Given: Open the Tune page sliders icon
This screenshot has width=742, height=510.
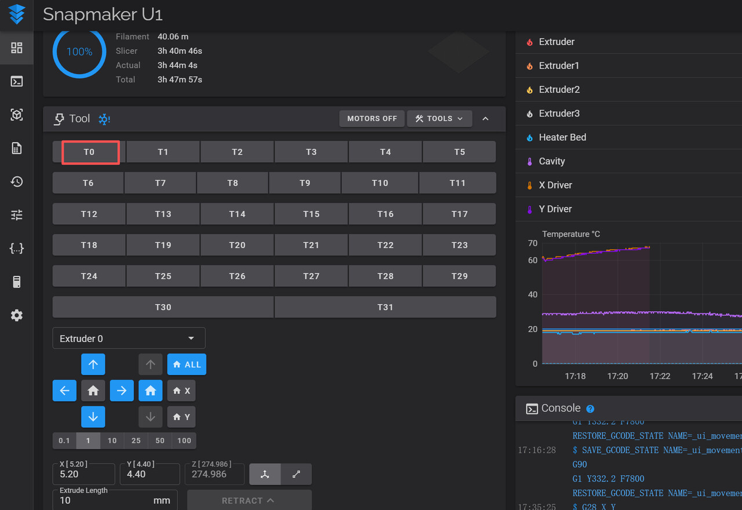Looking at the screenshot, I should pyautogui.click(x=17, y=216).
